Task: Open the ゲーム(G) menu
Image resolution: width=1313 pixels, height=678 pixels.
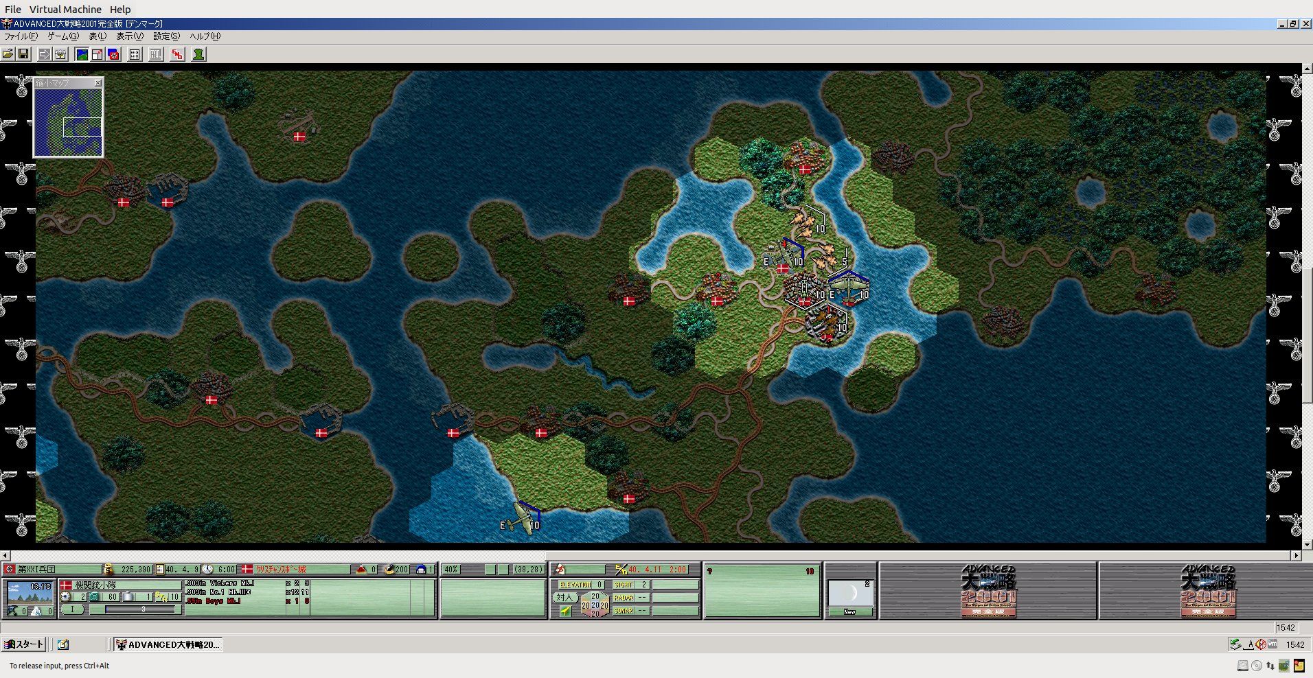Action: tap(62, 36)
